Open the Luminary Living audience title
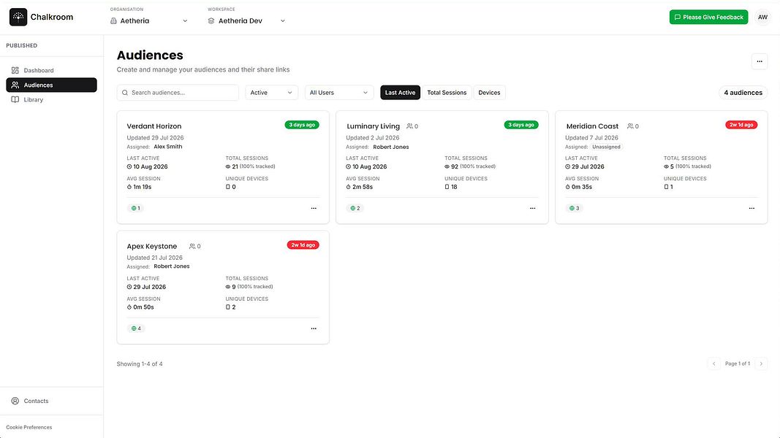 [x=373, y=126]
